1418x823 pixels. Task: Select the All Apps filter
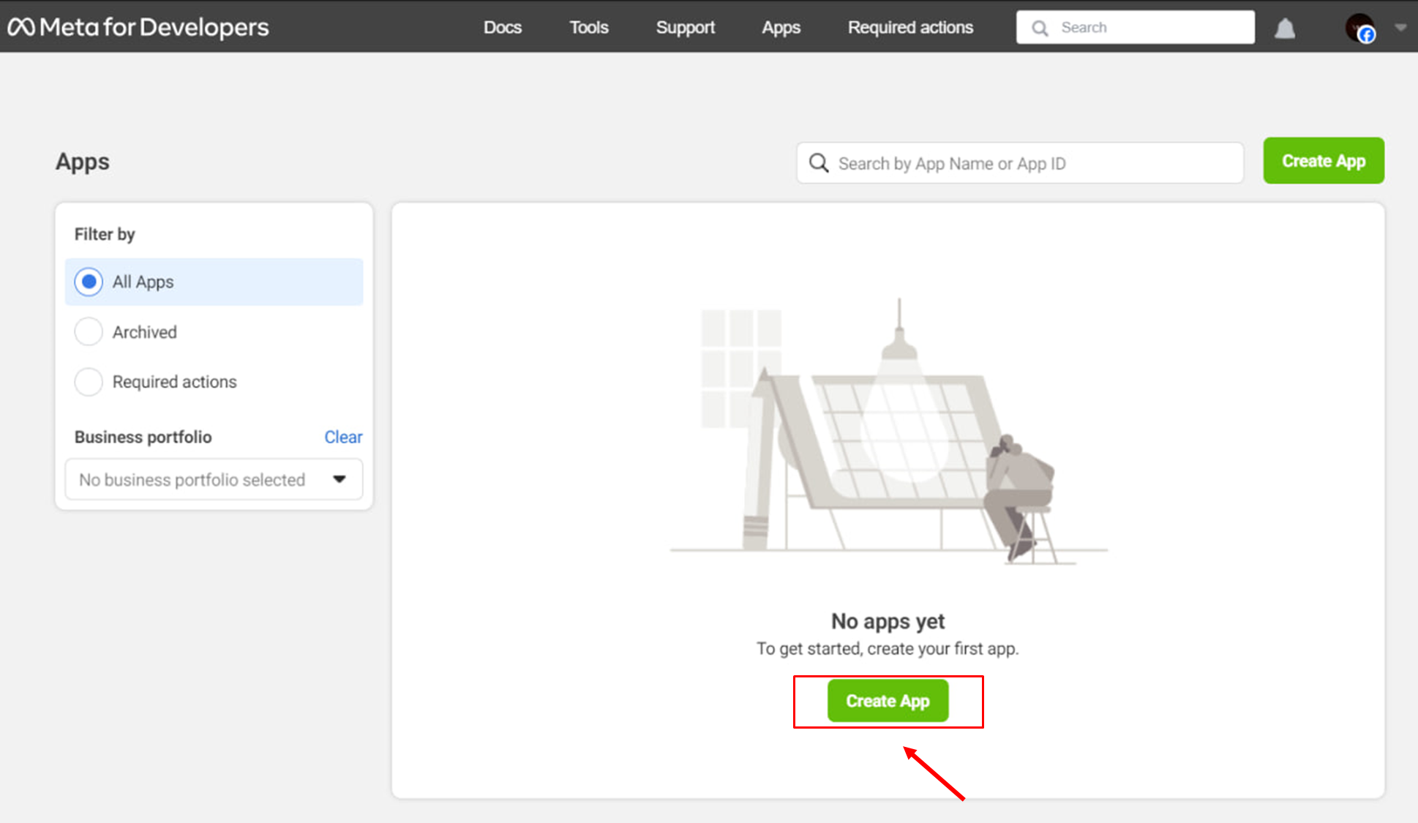[89, 282]
